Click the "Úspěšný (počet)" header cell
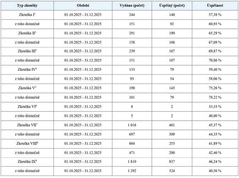This screenshot has height=178, width=239. click(172, 6)
